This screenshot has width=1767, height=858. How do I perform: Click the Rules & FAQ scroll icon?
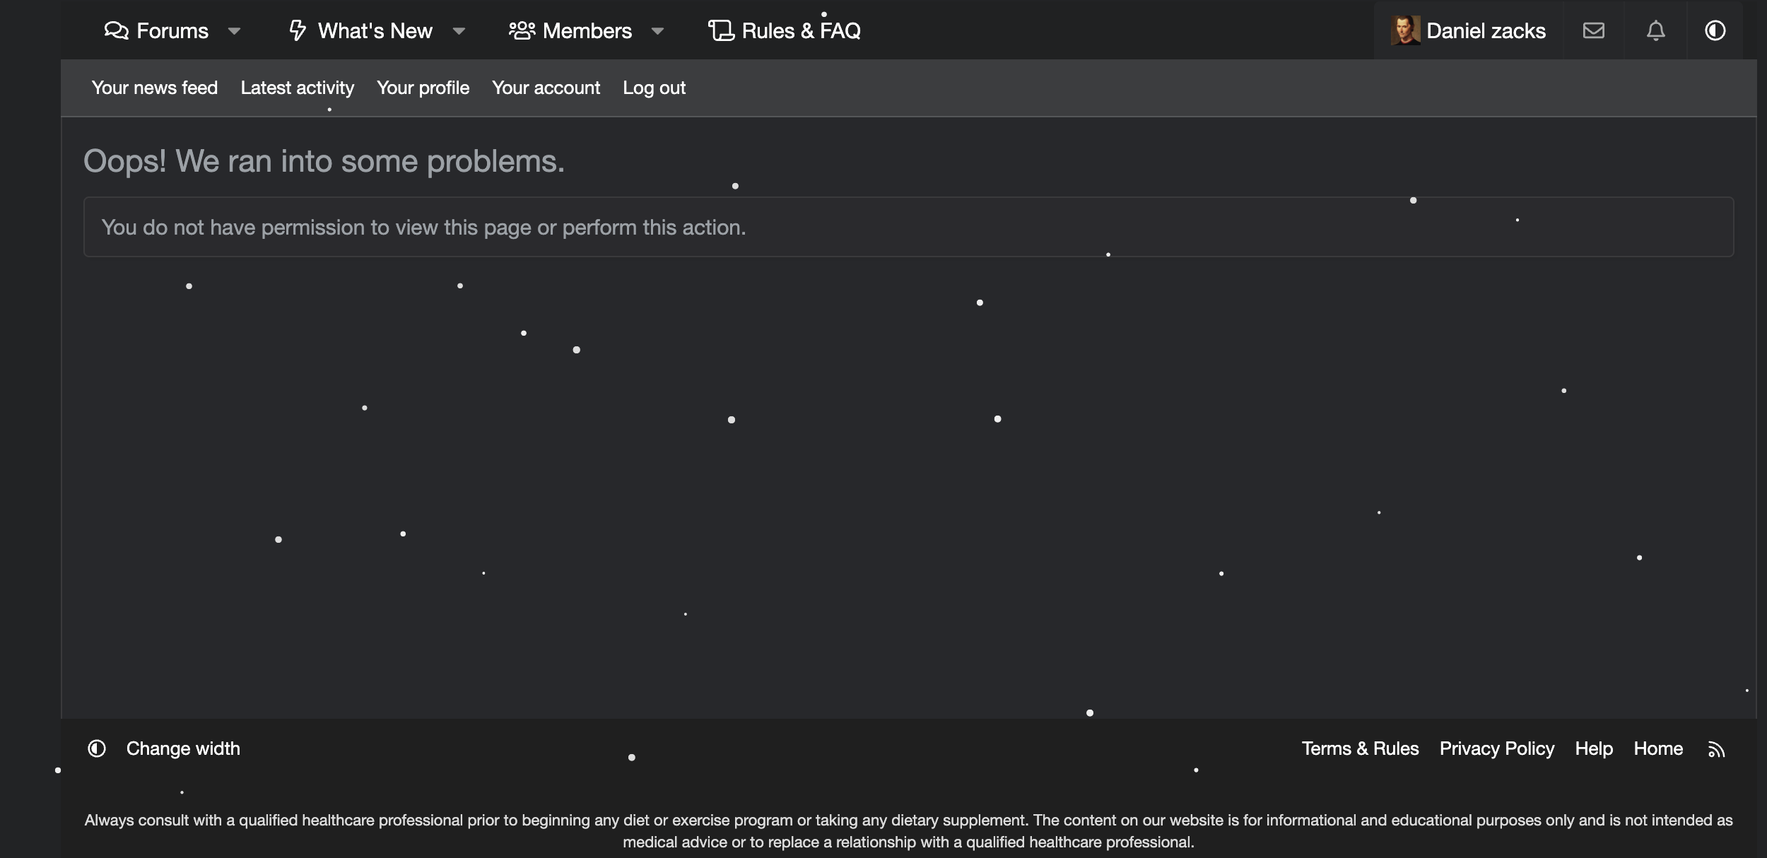coord(721,30)
